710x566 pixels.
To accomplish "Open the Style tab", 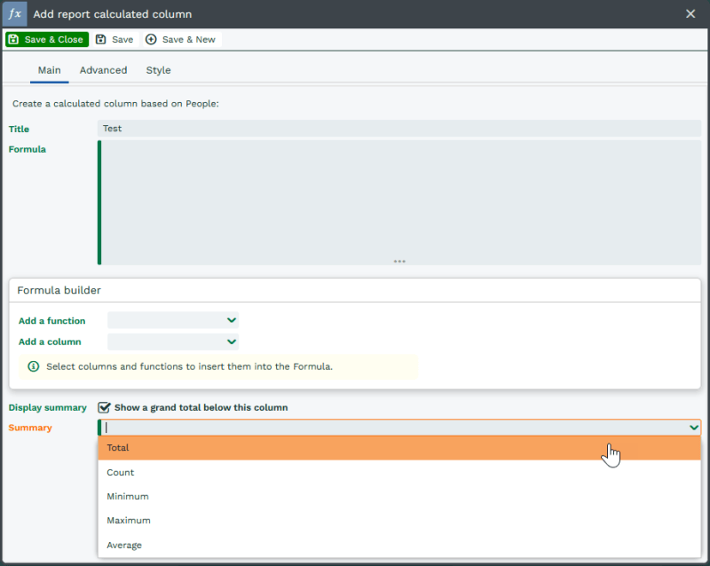I will (x=158, y=70).
